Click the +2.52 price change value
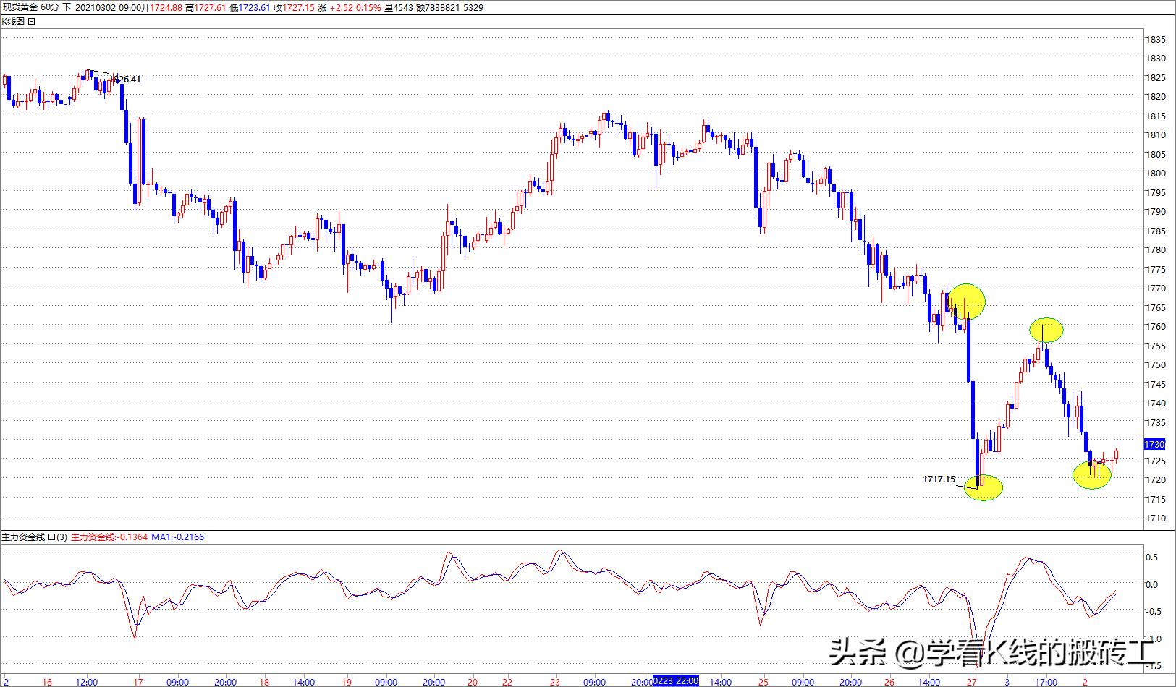Screen dimensions: 1176x687 pyautogui.click(x=343, y=7)
